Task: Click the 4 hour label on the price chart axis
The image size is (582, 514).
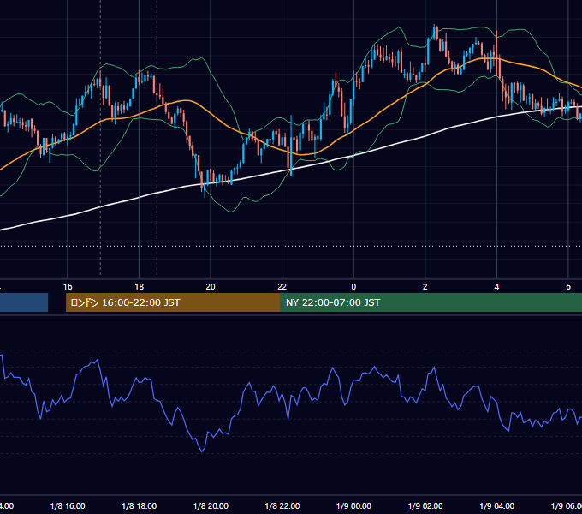Action: tap(496, 287)
